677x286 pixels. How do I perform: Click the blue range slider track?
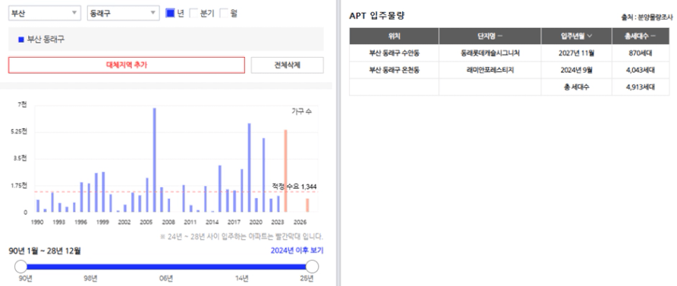pos(166,266)
